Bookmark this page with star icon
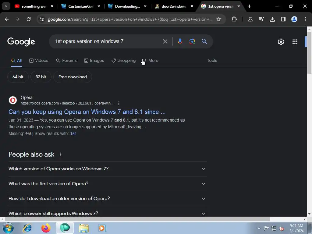The height and width of the screenshot is (234, 312). [x=219, y=19]
